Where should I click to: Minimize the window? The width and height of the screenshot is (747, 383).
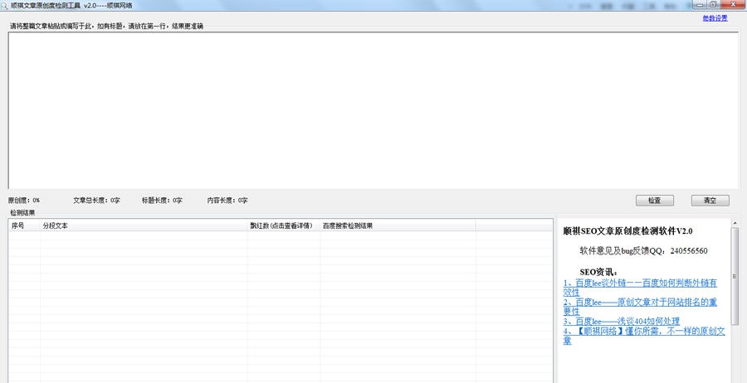pyautogui.click(x=700, y=4)
